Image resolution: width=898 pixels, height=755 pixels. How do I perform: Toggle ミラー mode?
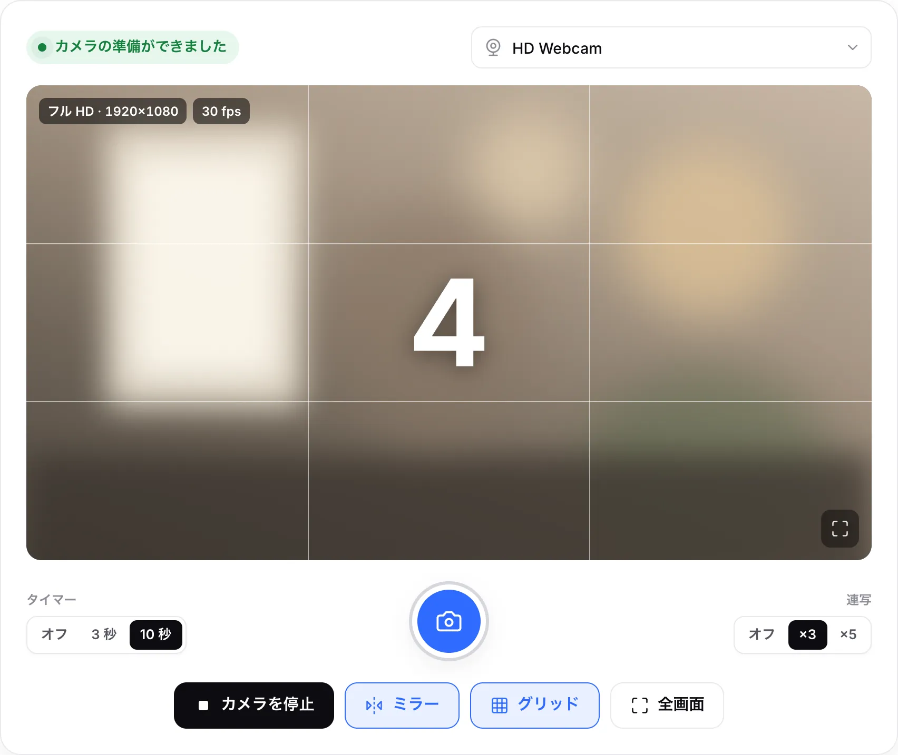click(402, 706)
